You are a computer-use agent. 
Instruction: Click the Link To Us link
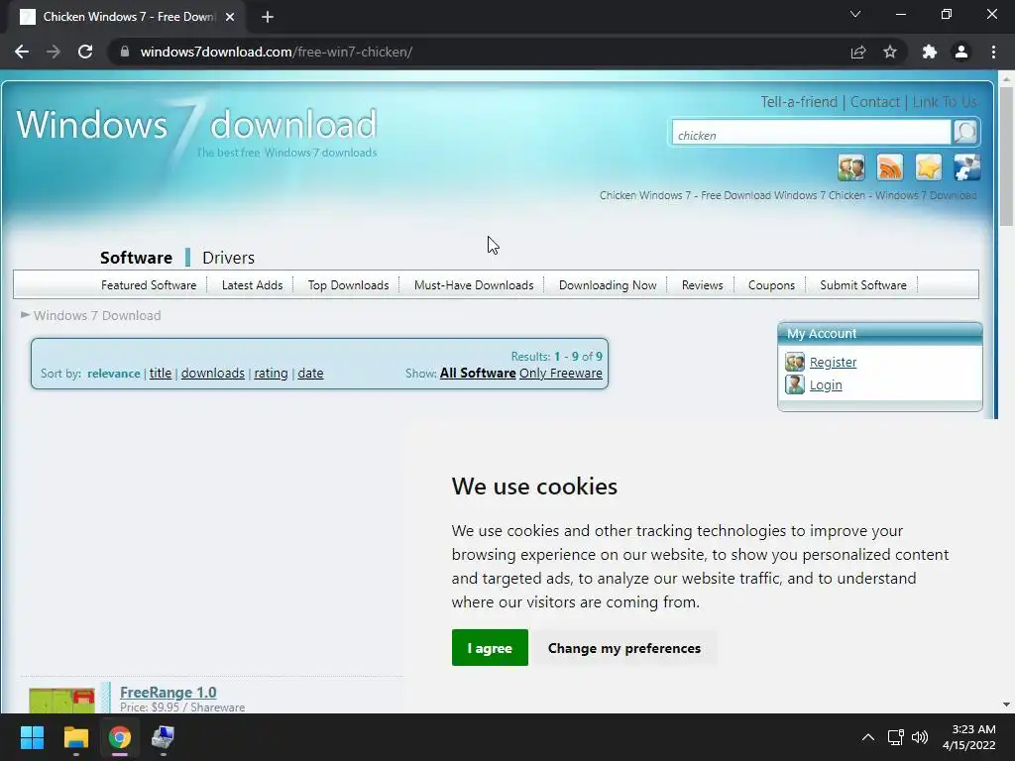click(x=945, y=102)
